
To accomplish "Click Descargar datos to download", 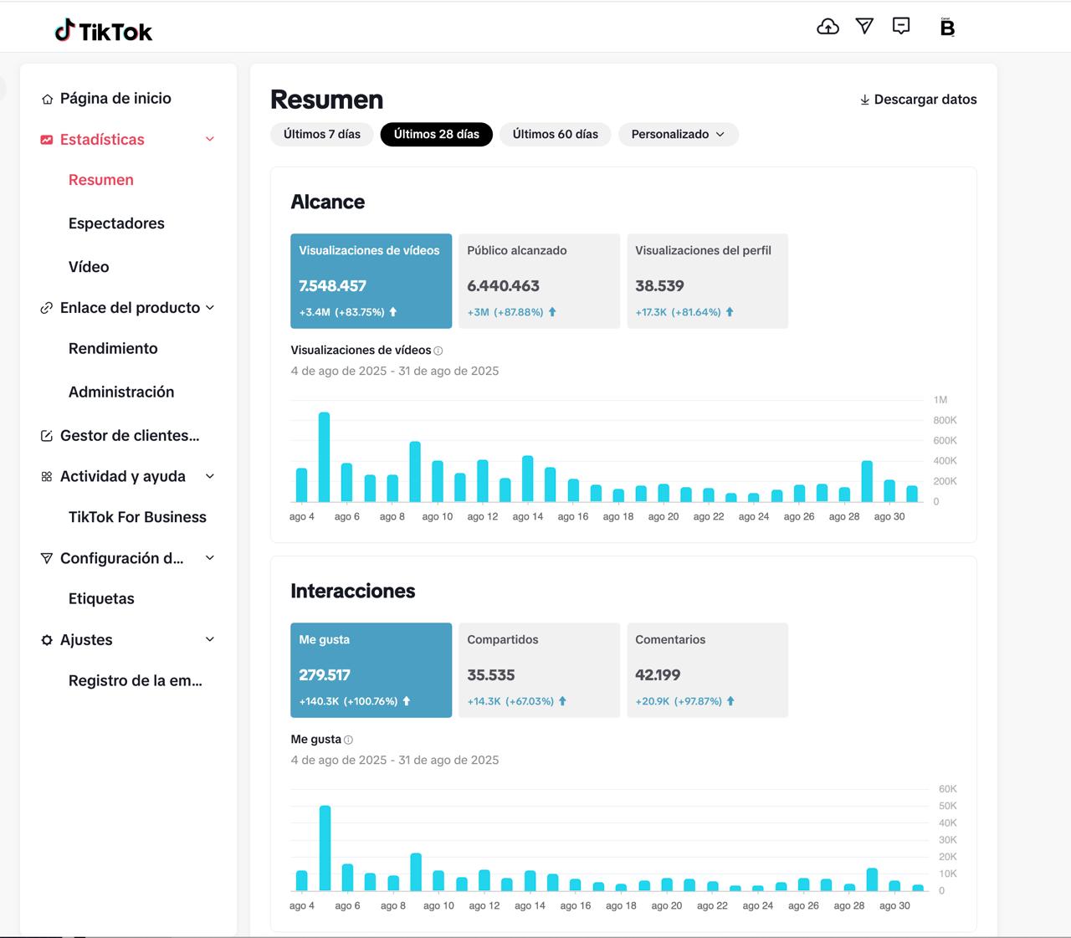I will pyautogui.click(x=918, y=100).
